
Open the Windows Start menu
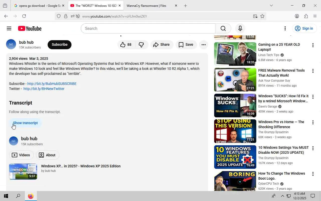click(6, 196)
